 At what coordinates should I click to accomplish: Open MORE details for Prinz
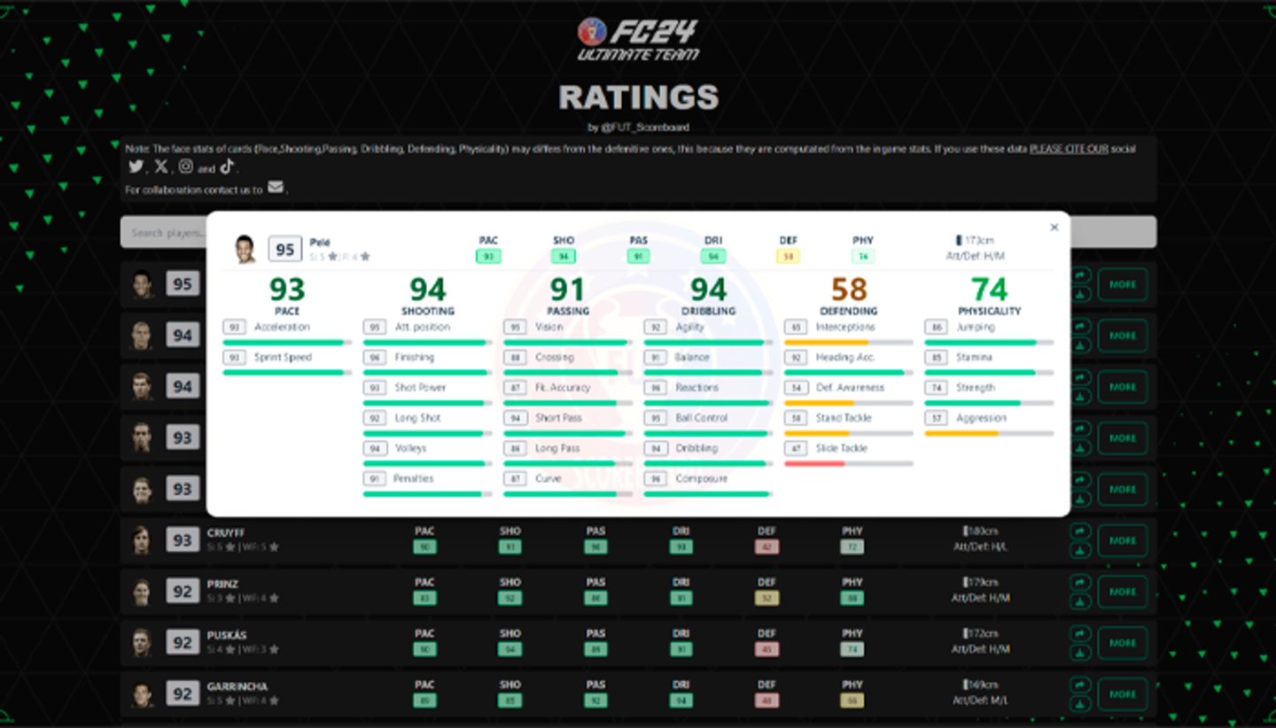[1123, 592]
